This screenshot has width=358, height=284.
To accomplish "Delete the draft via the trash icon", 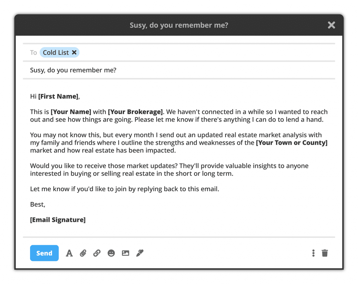I will click(325, 253).
